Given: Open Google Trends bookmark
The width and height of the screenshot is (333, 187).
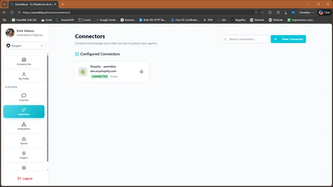Looking at the screenshot, I should (106, 20).
